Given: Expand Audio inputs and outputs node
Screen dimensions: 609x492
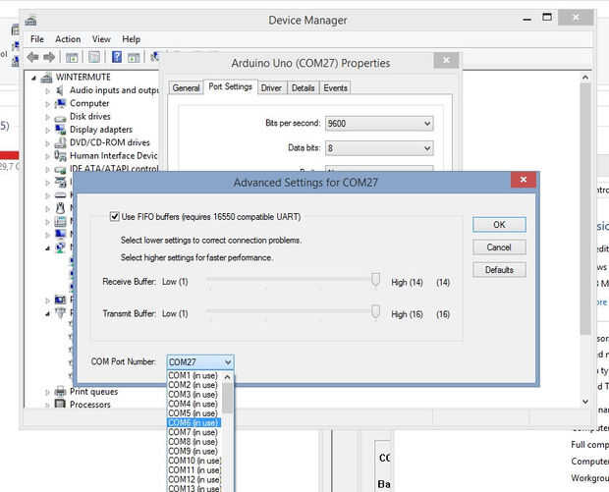Looking at the screenshot, I should point(47,91).
